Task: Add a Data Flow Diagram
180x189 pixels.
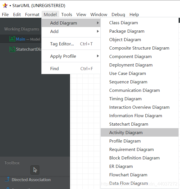Action: pyautogui.click(x=139, y=183)
